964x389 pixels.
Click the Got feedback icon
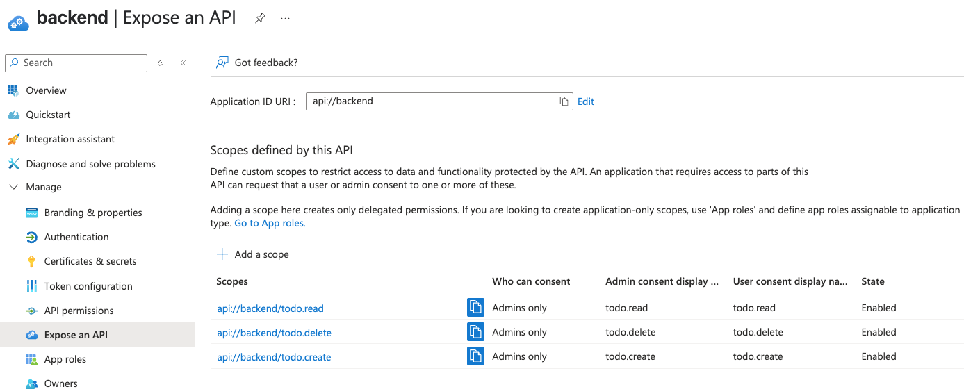click(222, 63)
